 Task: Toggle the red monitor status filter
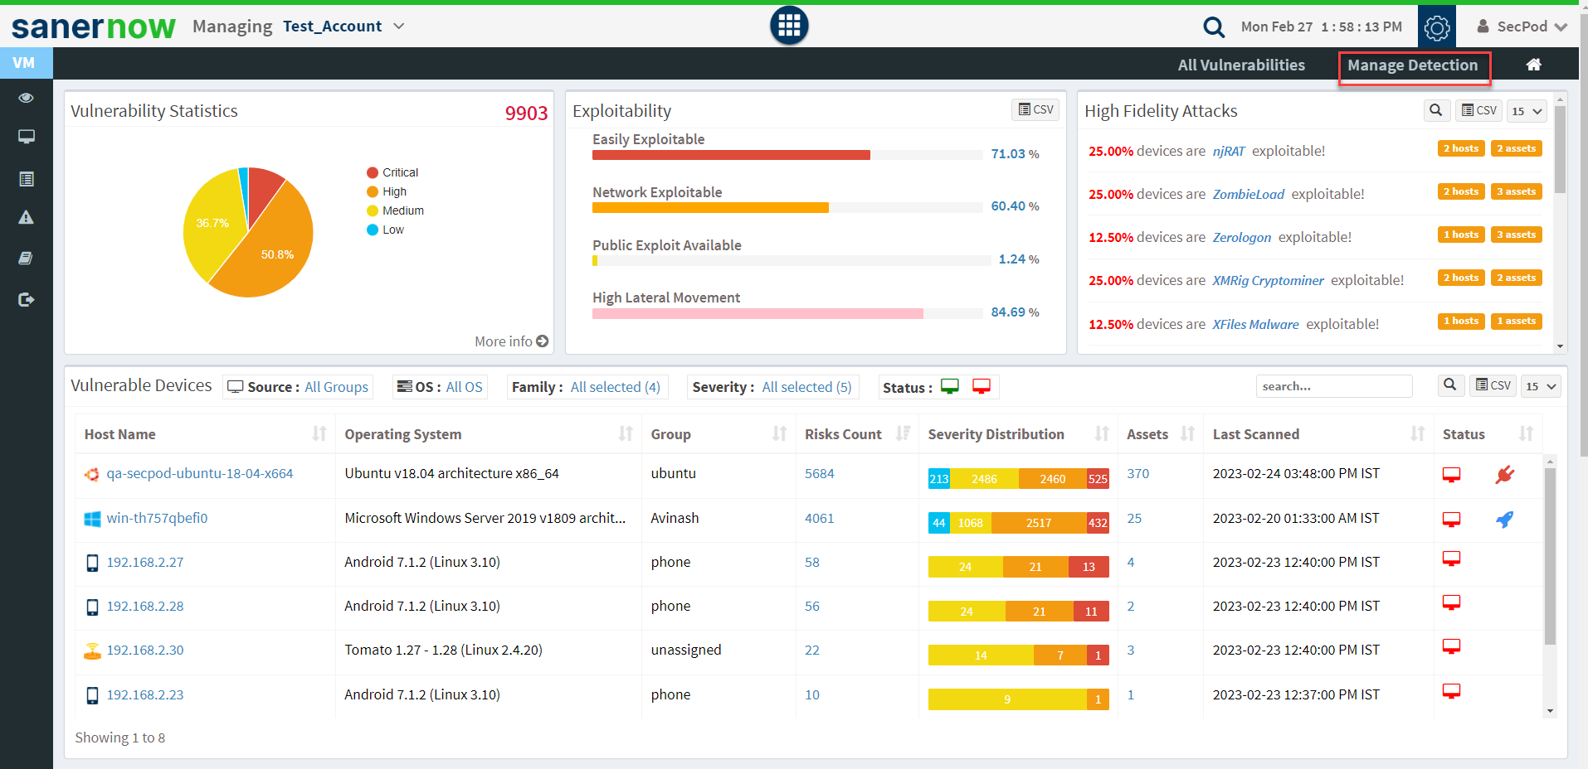pyautogui.click(x=981, y=387)
